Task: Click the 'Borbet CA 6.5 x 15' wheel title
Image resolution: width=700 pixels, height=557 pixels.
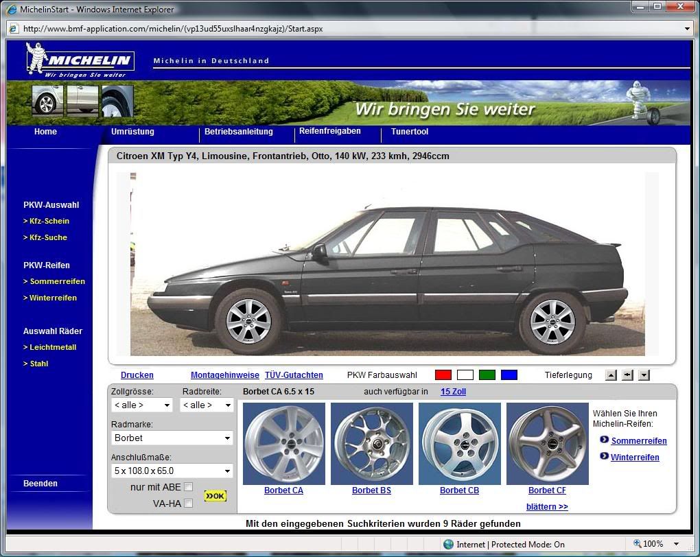Action: (x=279, y=392)
